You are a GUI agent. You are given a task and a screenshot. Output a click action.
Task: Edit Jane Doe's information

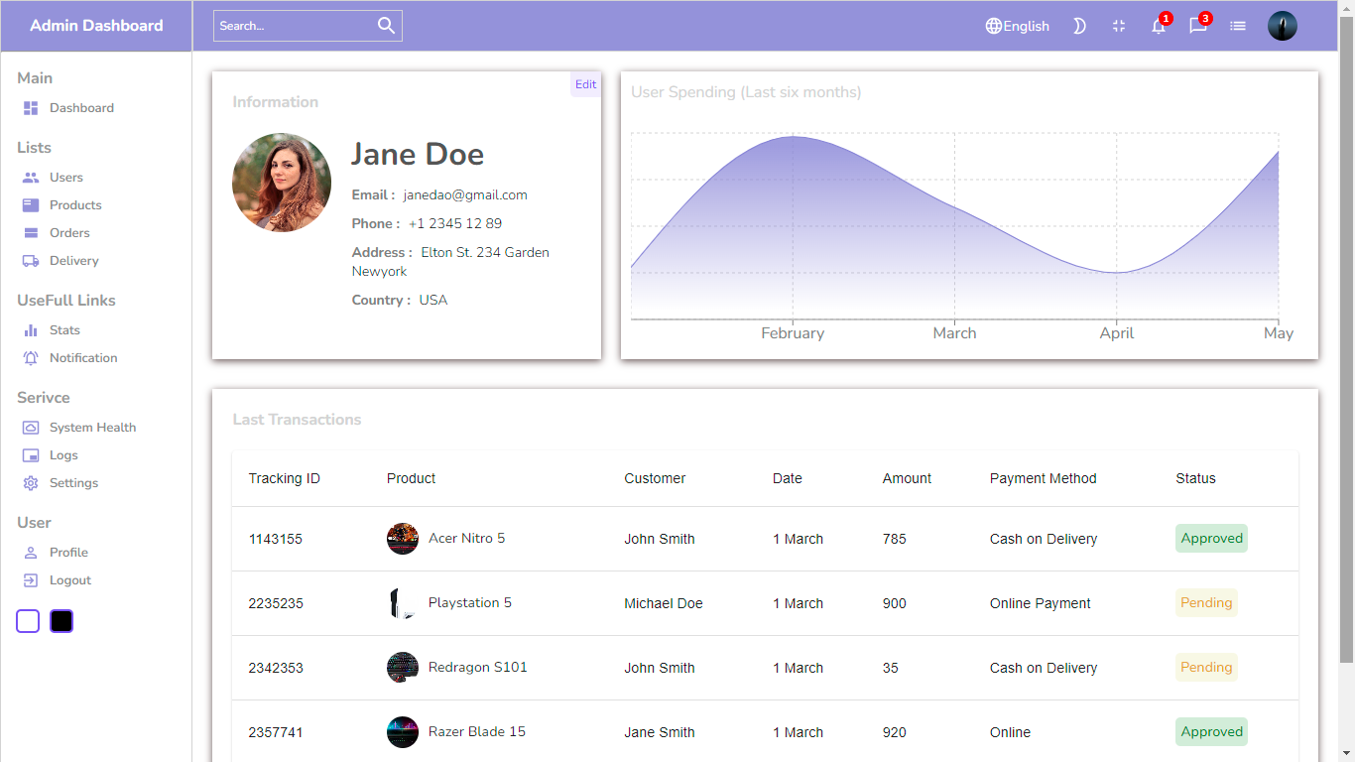585,84
